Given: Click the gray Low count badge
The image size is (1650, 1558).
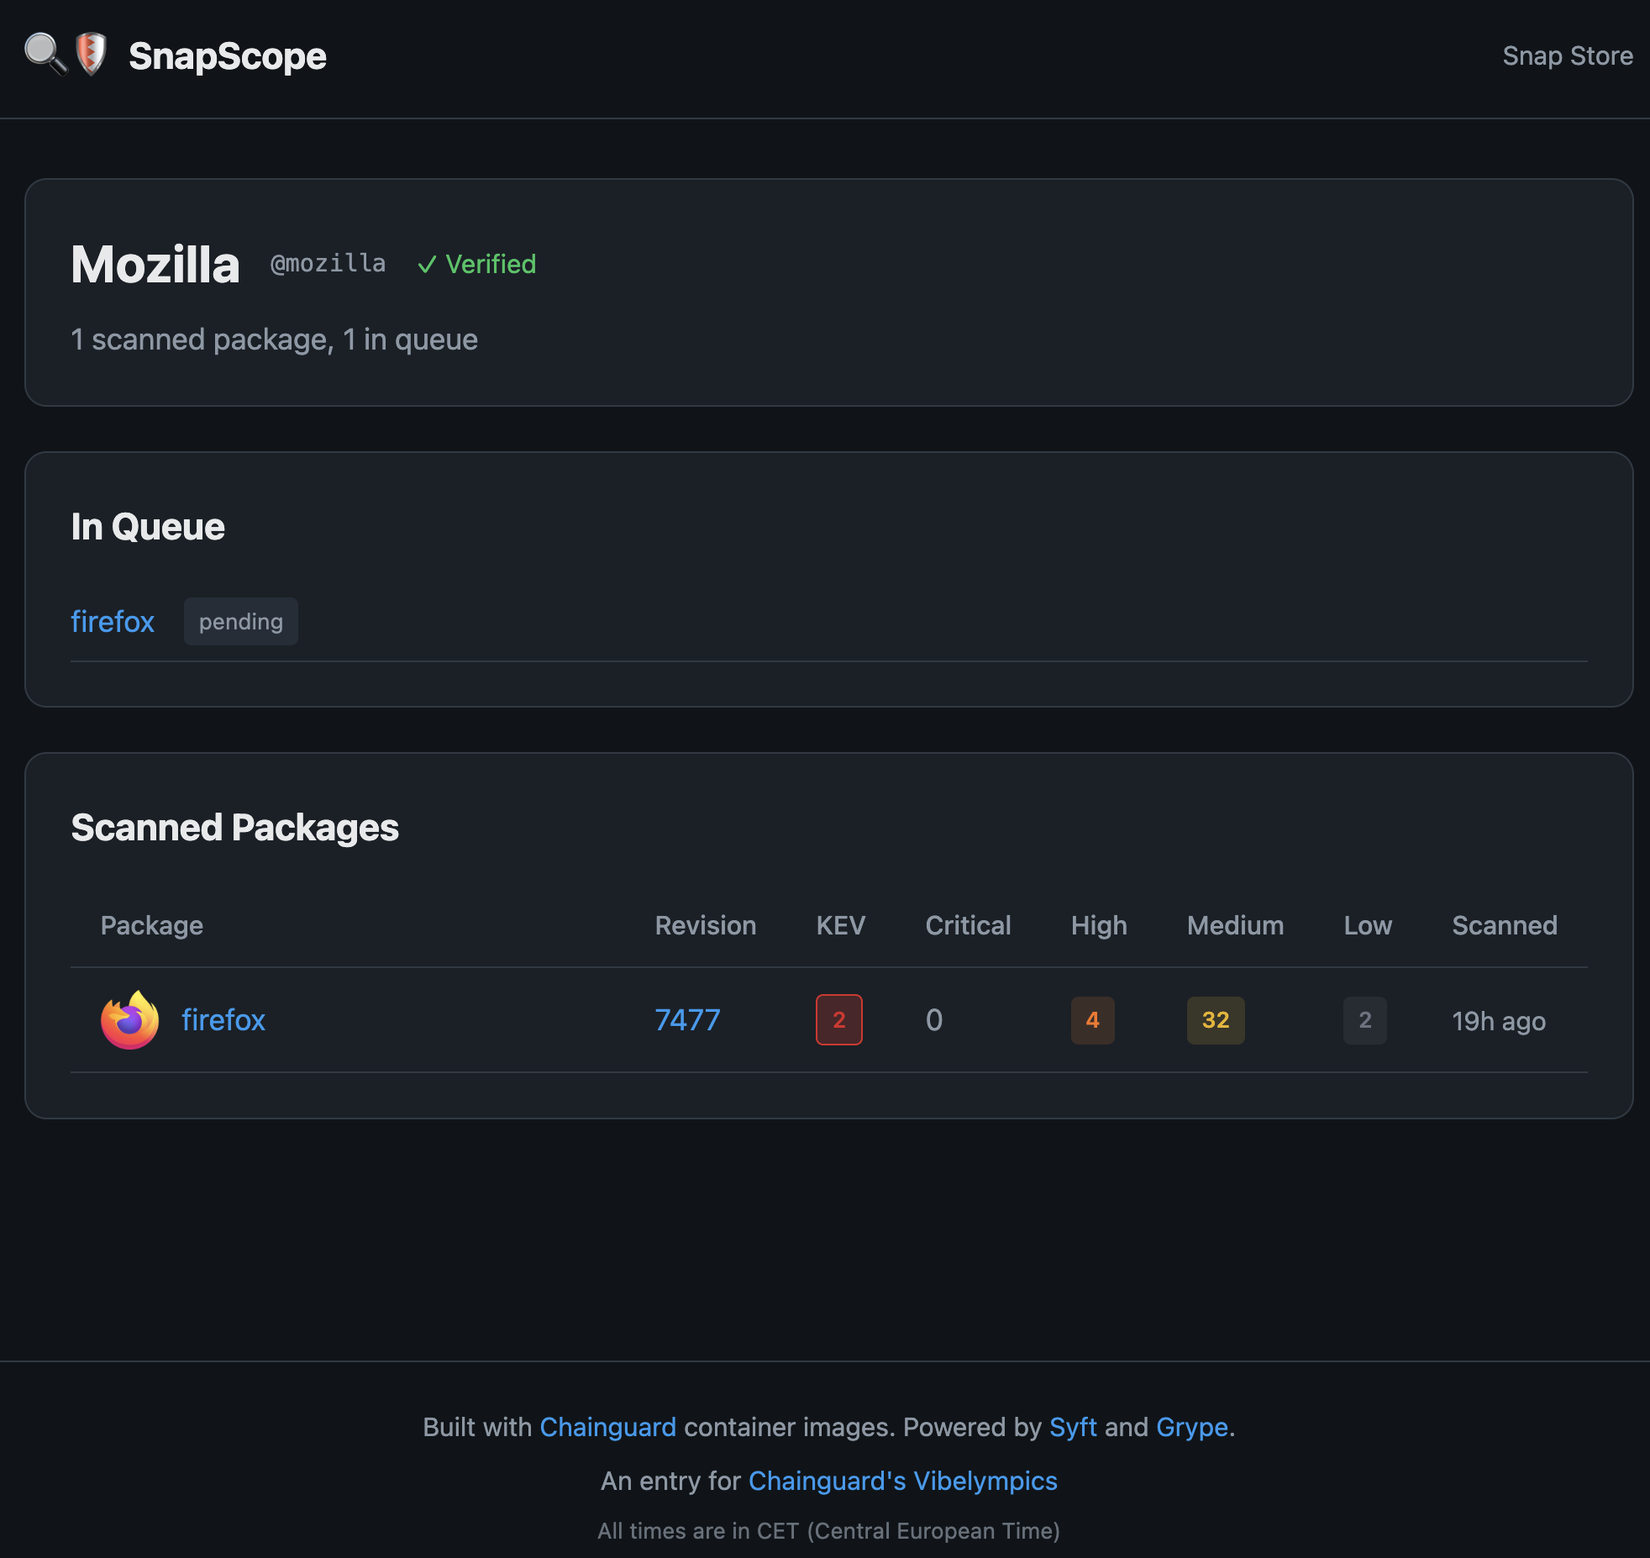Looking at the screenshot, I should click(x=1364, y=1020).
